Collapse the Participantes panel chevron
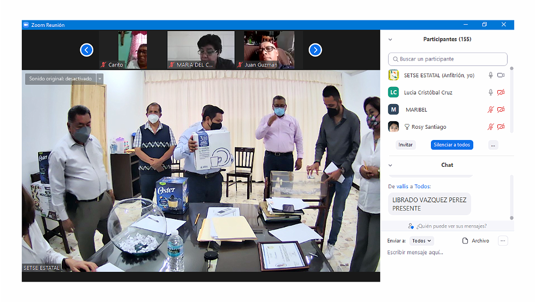Screen dimensions: 536x302 point(390,39)
